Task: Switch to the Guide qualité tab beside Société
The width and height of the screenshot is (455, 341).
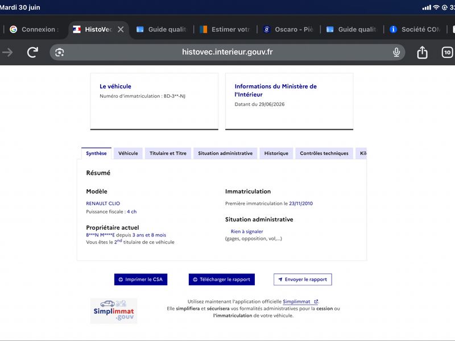Action: click(x=351, y=30)
